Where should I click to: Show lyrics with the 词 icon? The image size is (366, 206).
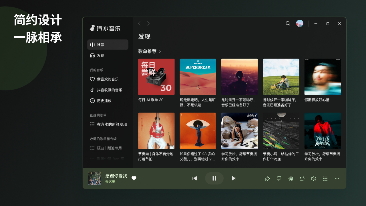pyautogui.click(x=291, y=179)
